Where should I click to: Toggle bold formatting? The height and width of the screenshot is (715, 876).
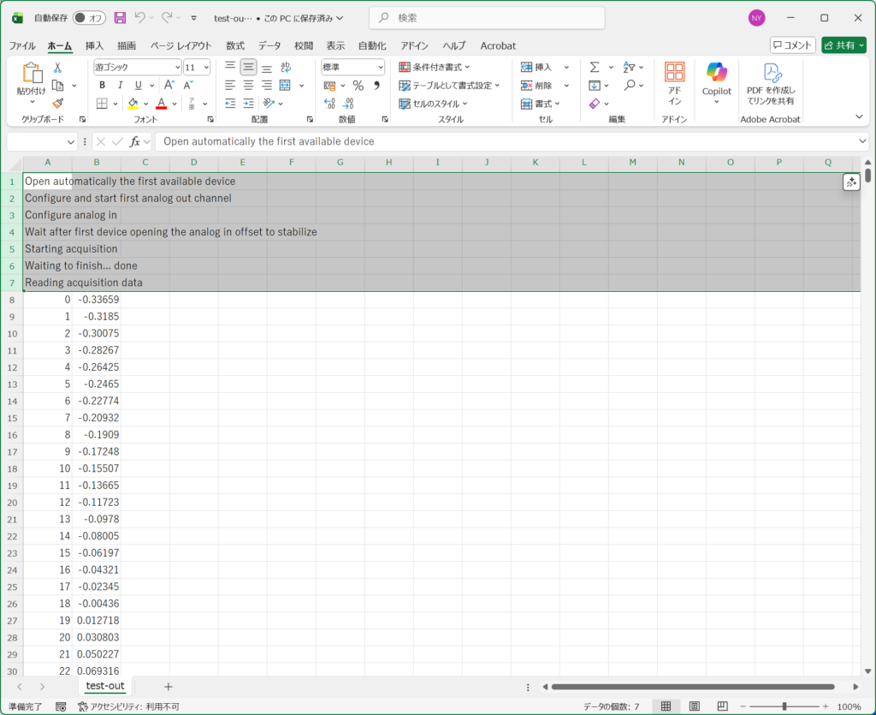coord(102,85)
